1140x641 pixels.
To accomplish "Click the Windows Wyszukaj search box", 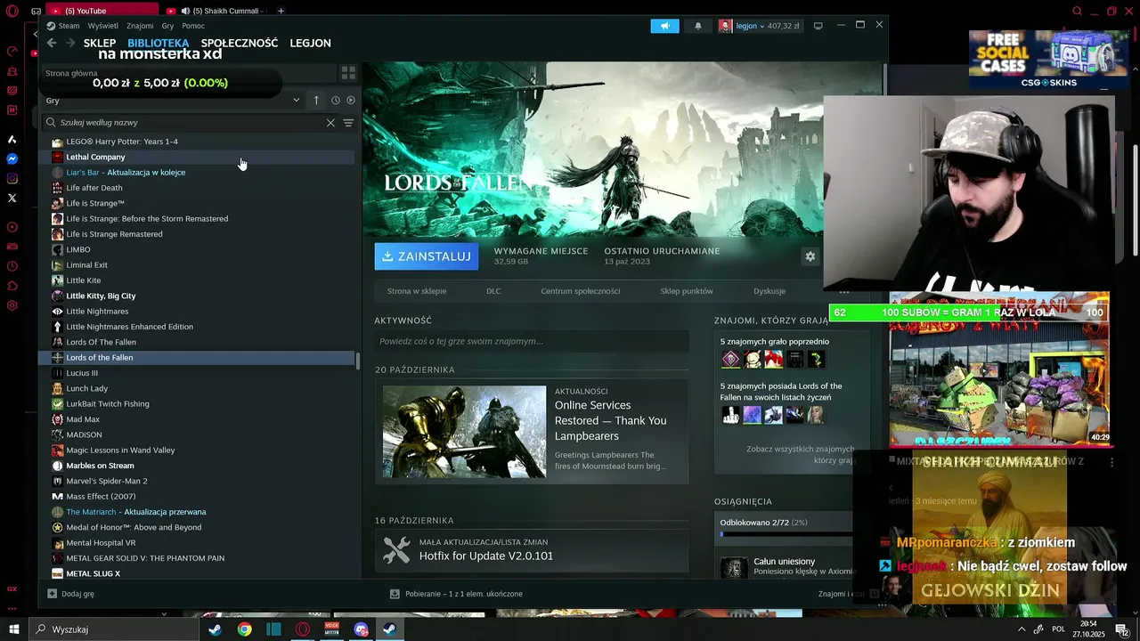I will coord(114,629).
